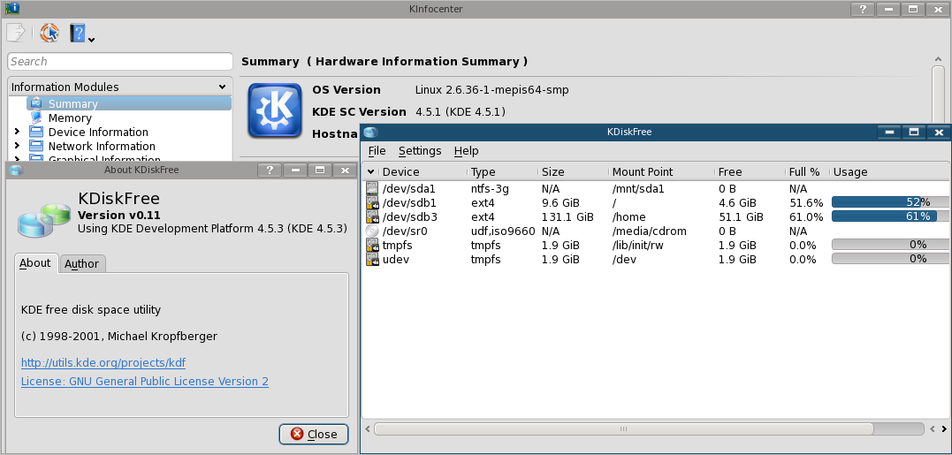
Task: Select the Summary module in tree
Action: (129, 103)
